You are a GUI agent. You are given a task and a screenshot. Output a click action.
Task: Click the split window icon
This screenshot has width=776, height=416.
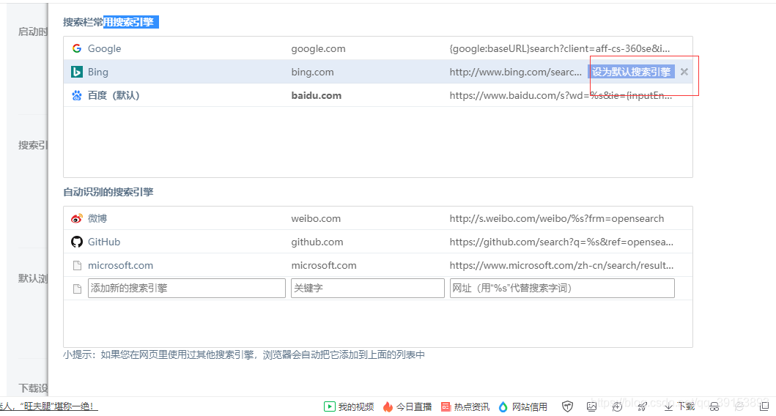(764, 406)
